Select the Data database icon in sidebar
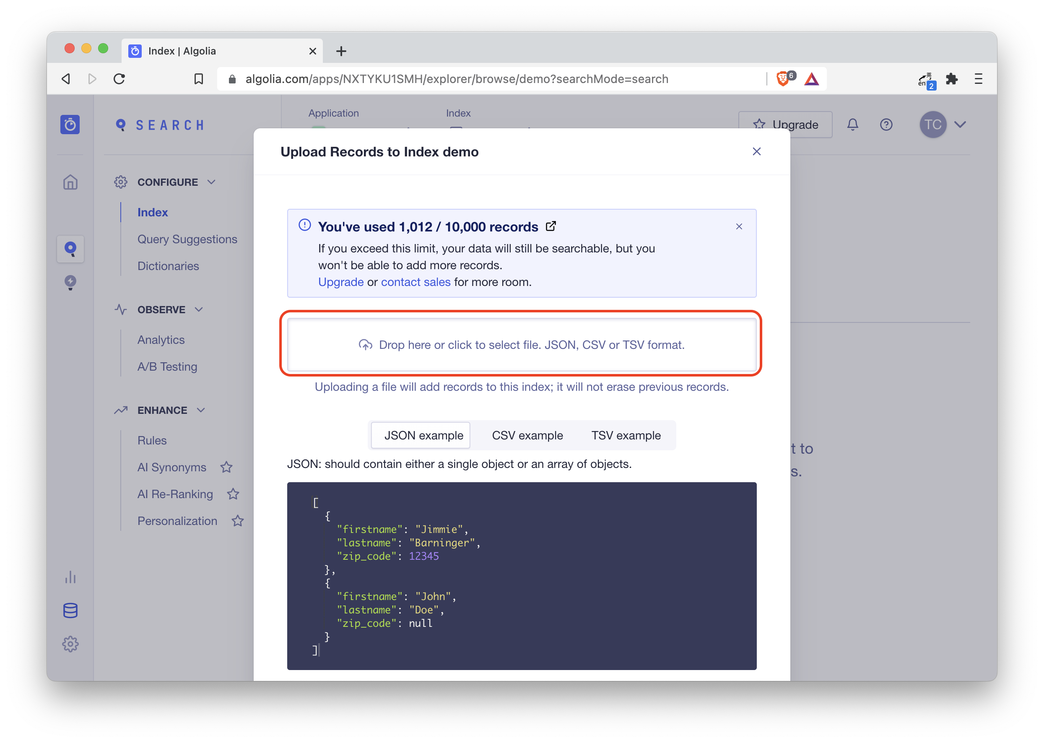The width and height of the screenshot is (1044, 743). (70, 611)
